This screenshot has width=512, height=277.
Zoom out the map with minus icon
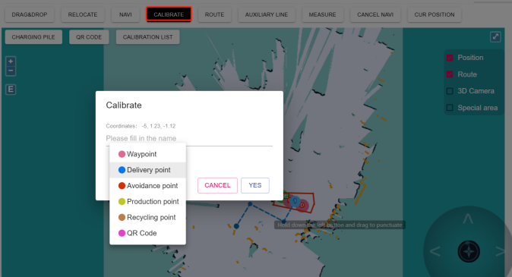(x=11, y=71)
